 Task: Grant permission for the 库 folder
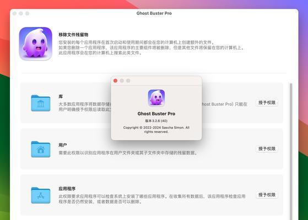267,102
